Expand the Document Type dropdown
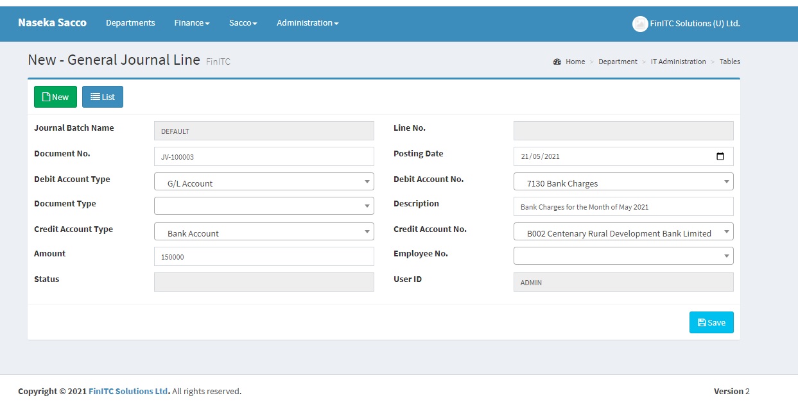The width and height of the screenshot is (798, 407). tap(264, 206)
